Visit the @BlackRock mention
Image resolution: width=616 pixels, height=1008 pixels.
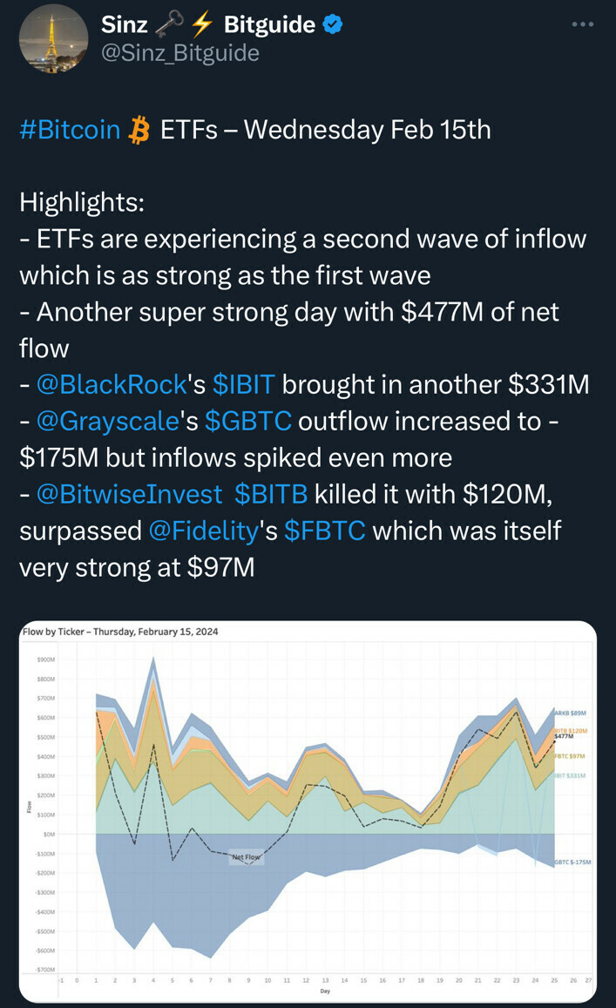[x=112, y=384]
